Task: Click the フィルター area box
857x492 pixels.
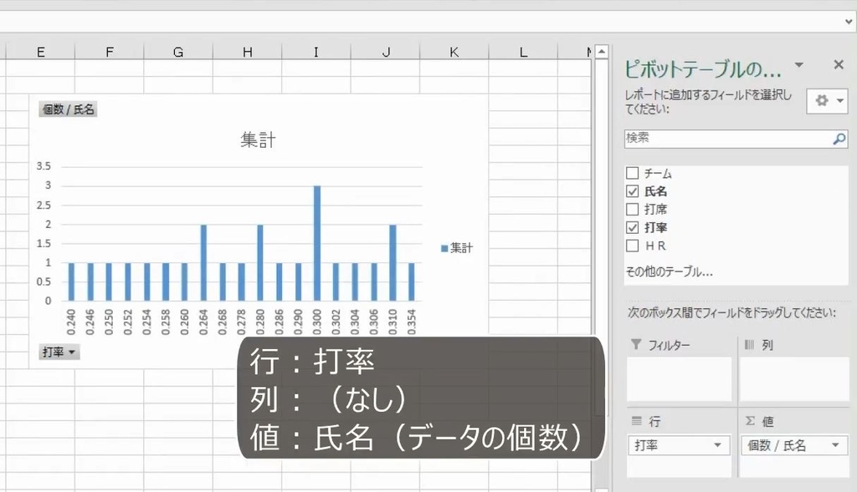Action: coord(679,379)
